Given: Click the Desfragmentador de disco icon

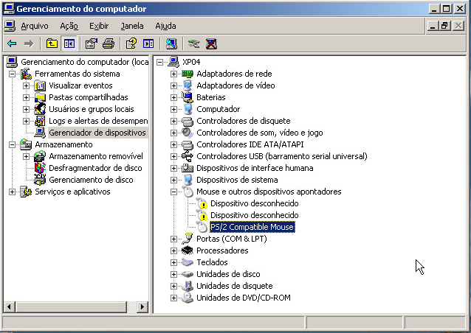Looking at the screenshot, I should pos(40,168).
